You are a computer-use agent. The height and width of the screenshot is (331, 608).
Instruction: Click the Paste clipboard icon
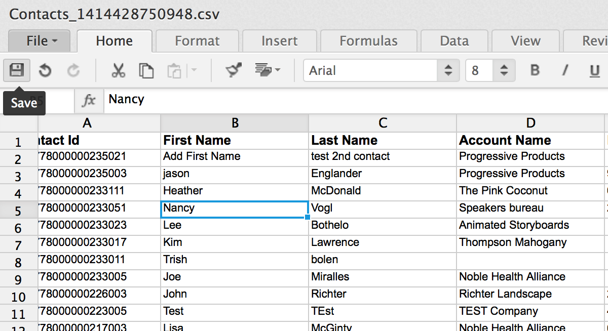(x=174, y=70)
